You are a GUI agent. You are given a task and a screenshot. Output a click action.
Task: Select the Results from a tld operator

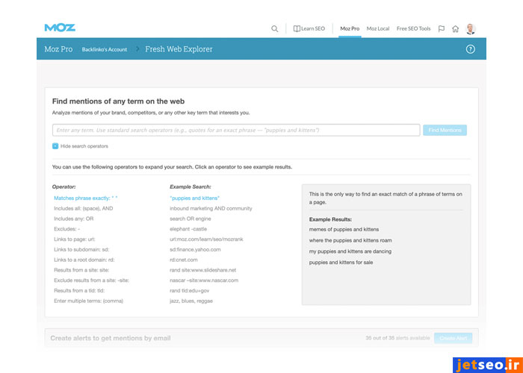coord(79,291)
